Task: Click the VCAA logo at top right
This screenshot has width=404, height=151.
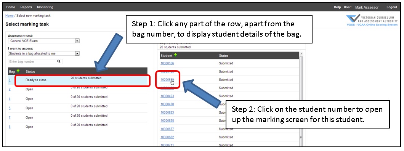Action: 372,20
